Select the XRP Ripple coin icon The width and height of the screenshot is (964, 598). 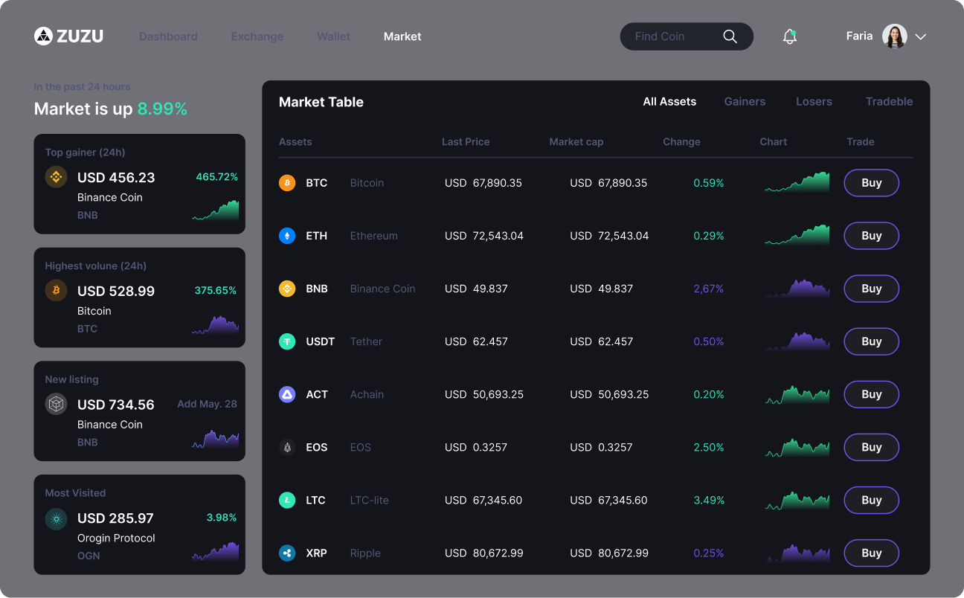(287, 553)
